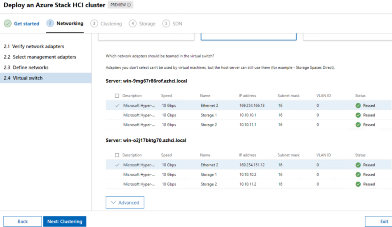Screen dimensions: 392x227
Task: Click VLAN ID column header of second server table
Action: click(323, 155)
